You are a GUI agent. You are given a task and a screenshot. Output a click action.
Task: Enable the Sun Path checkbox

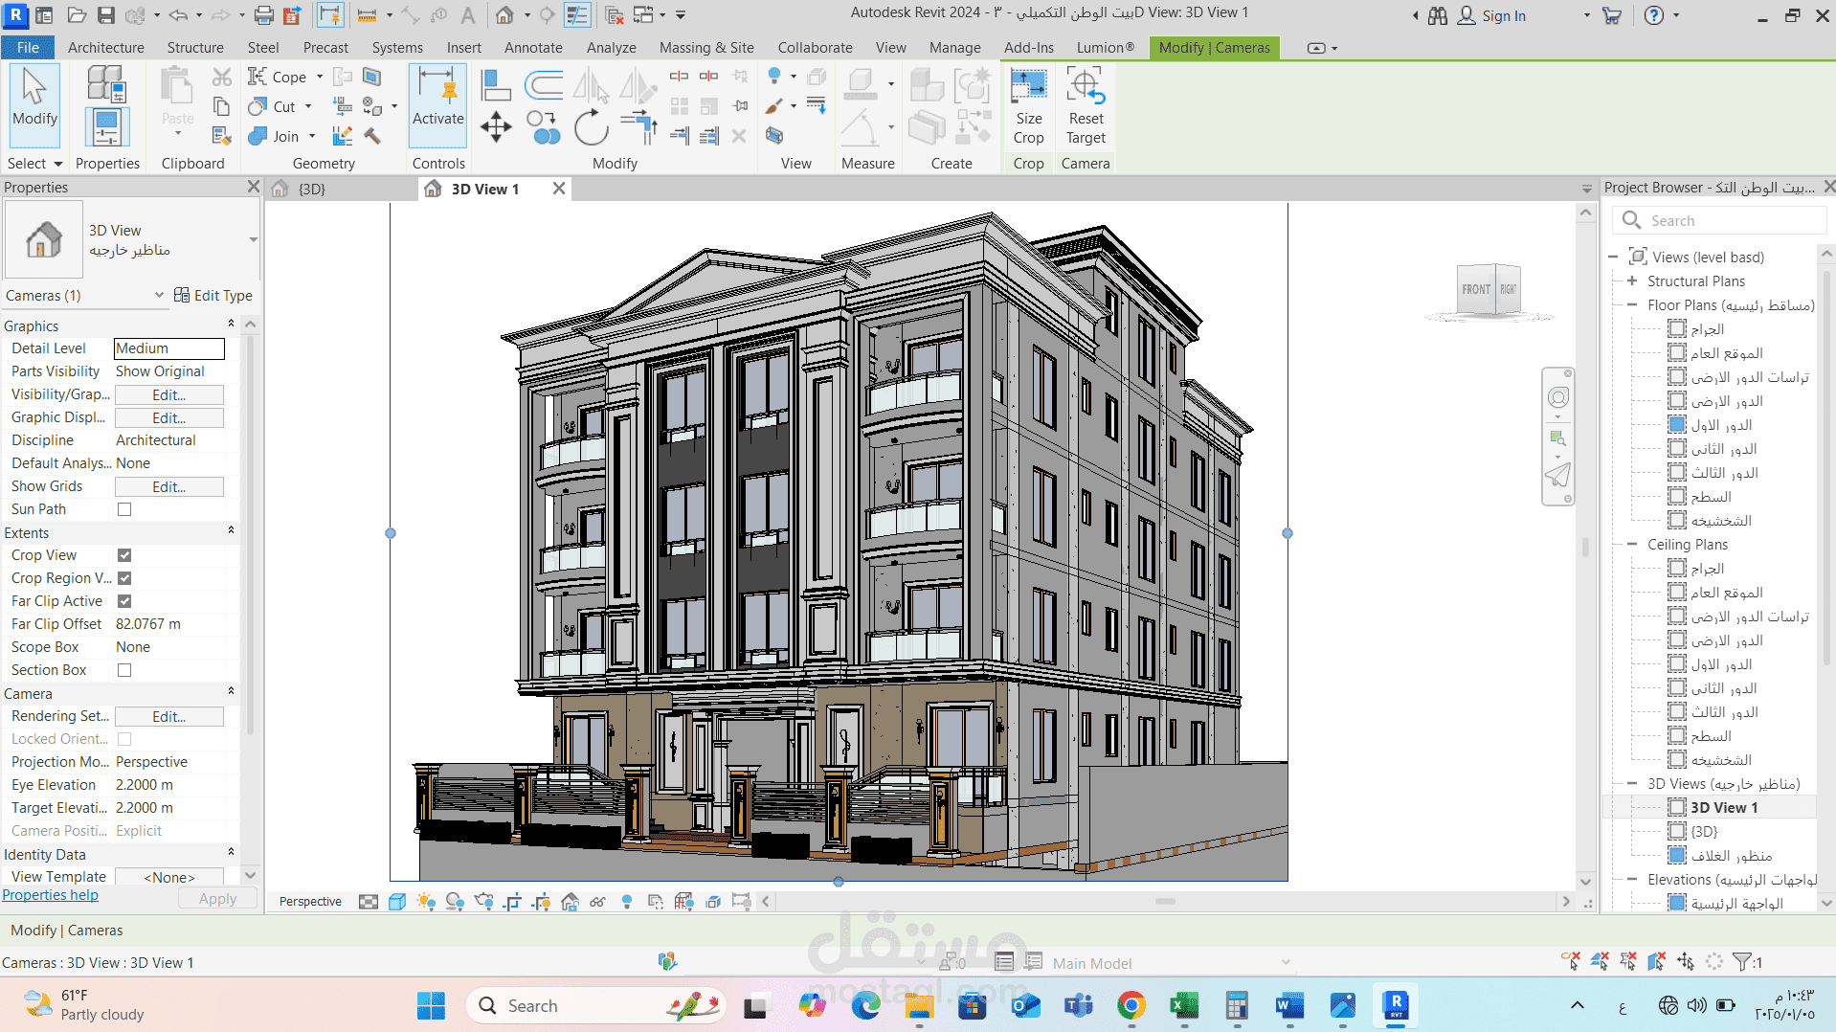[x=124, y=509]
